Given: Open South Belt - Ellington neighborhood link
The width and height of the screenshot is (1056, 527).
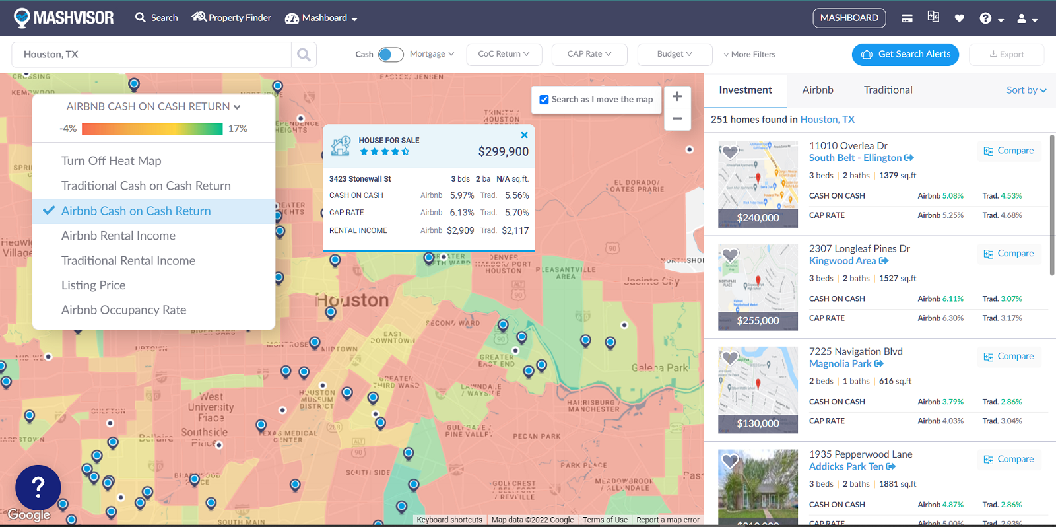Looking at the screenshot, I should (x=861, y=158).
